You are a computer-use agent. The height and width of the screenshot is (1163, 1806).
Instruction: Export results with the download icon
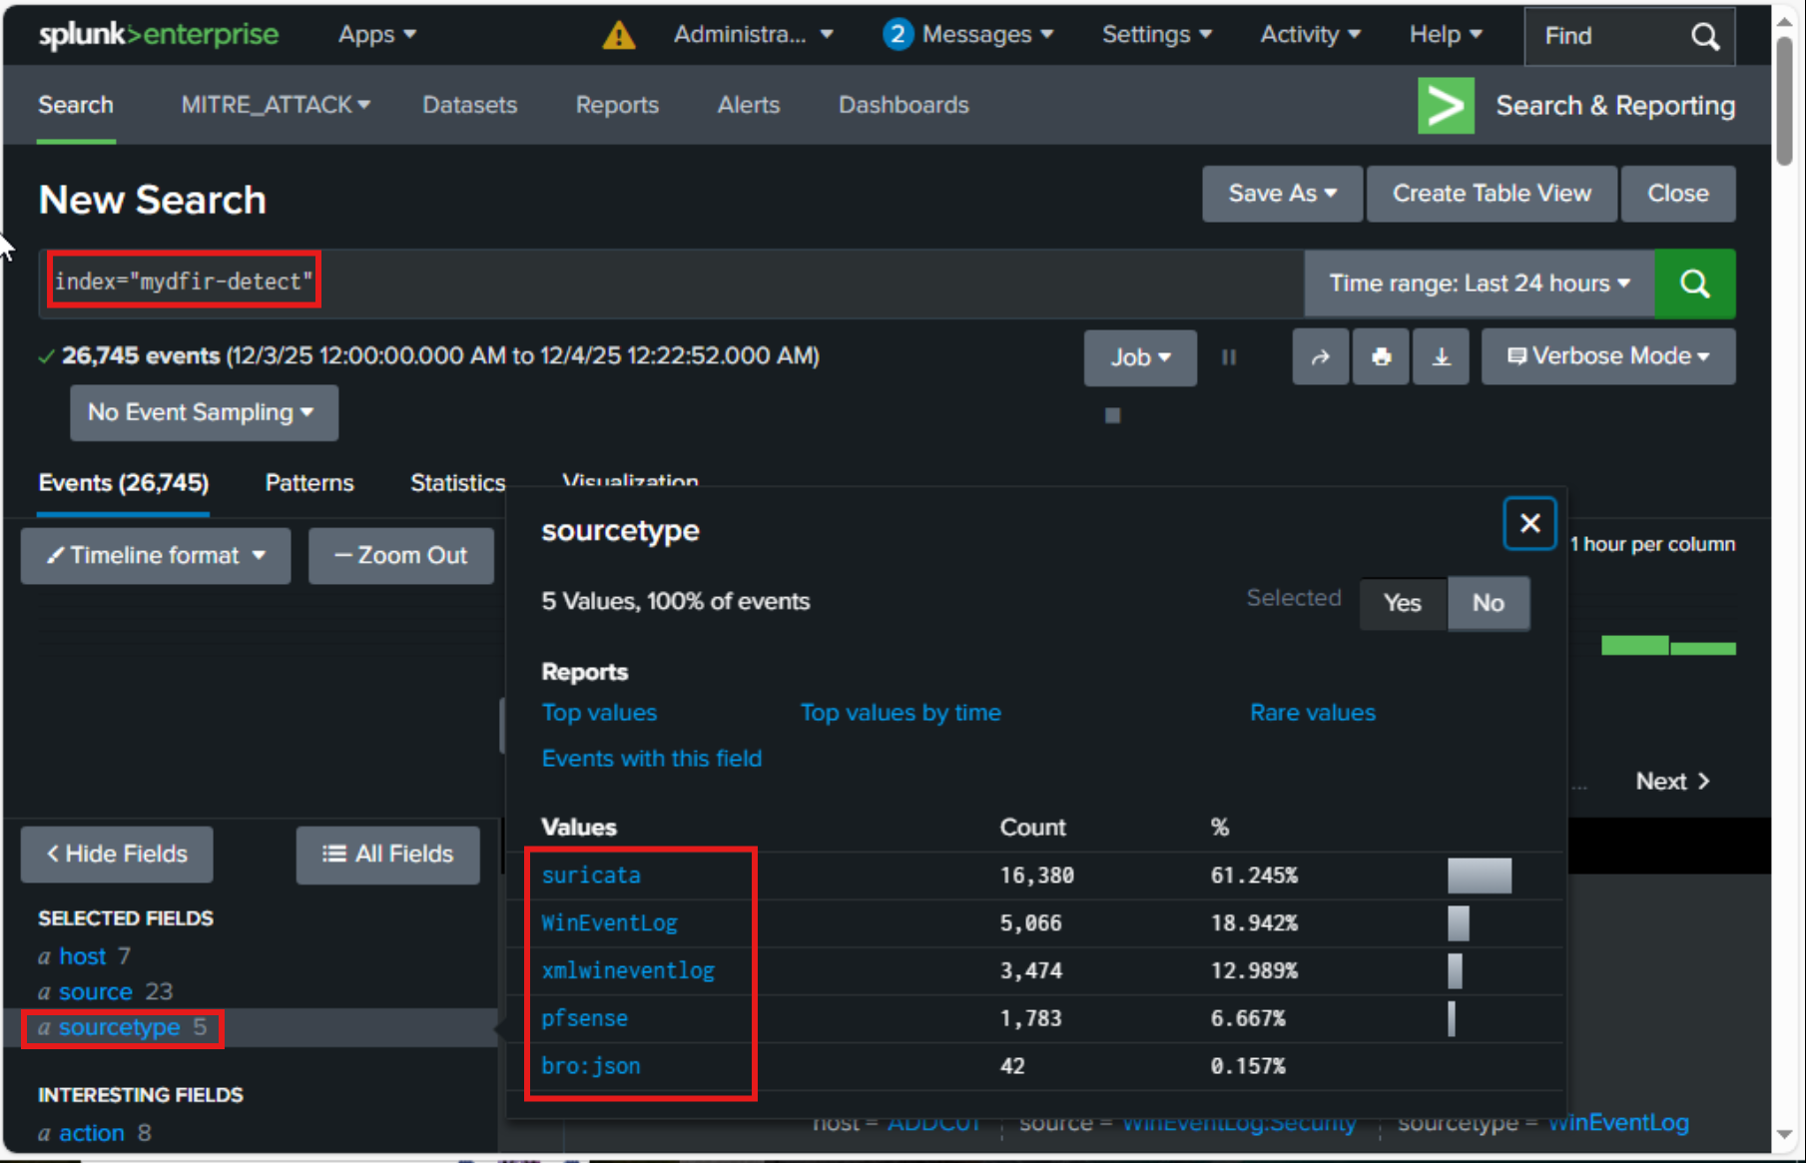1441,356
